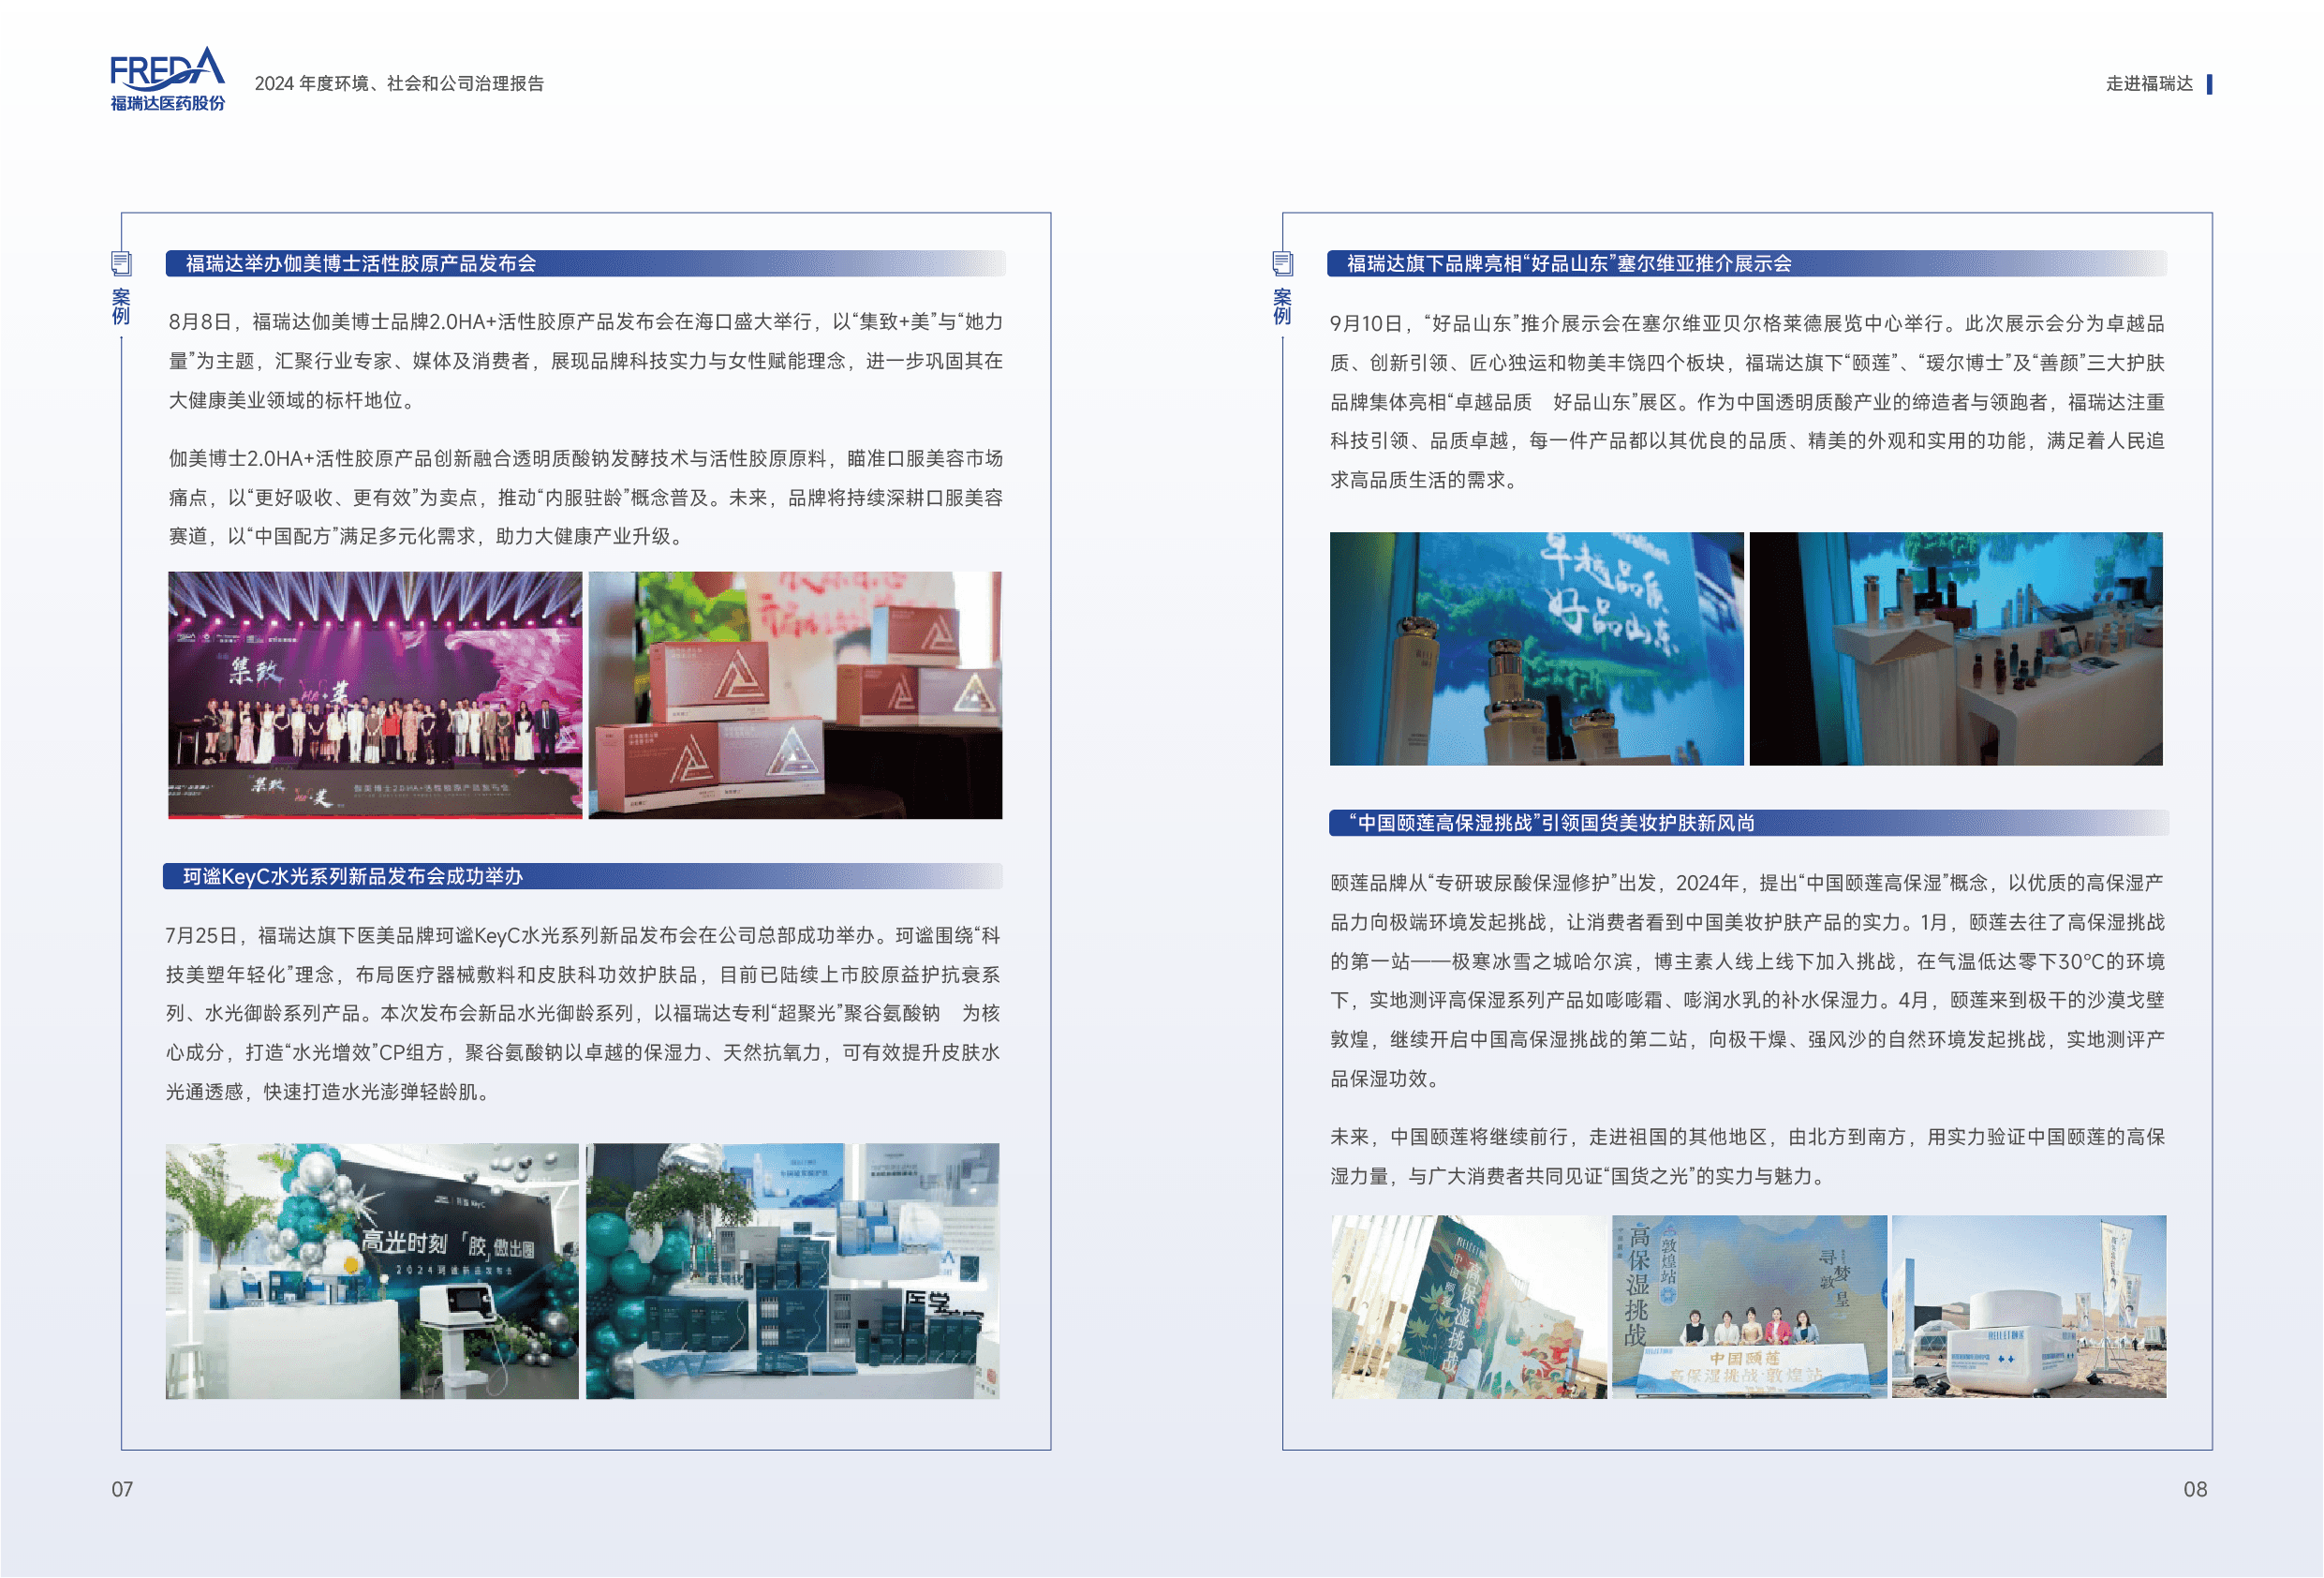Open the 敦煌站 panel discussion photo
Image resolution: width=2324 pixels, height=1578 pixels.
pyautogui.click(x=1749, y=1306)
